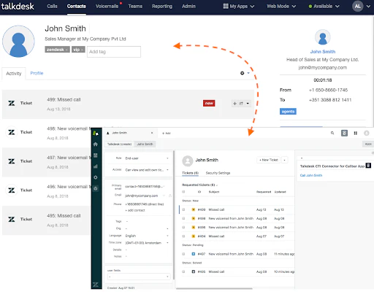
Task: Open the Voicemails menu item
Action: [107, 7]
